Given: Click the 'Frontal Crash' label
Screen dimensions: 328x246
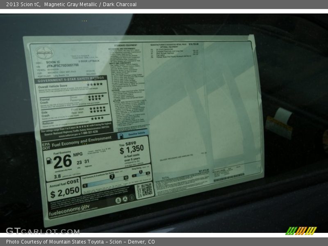Looking at the screenshot, I should [x=45, y=101].
